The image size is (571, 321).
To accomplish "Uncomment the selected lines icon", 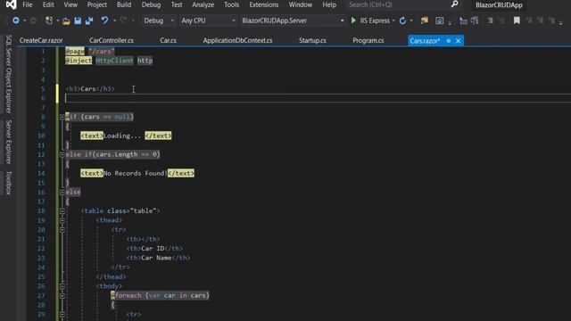I will [x=501, y=21].
